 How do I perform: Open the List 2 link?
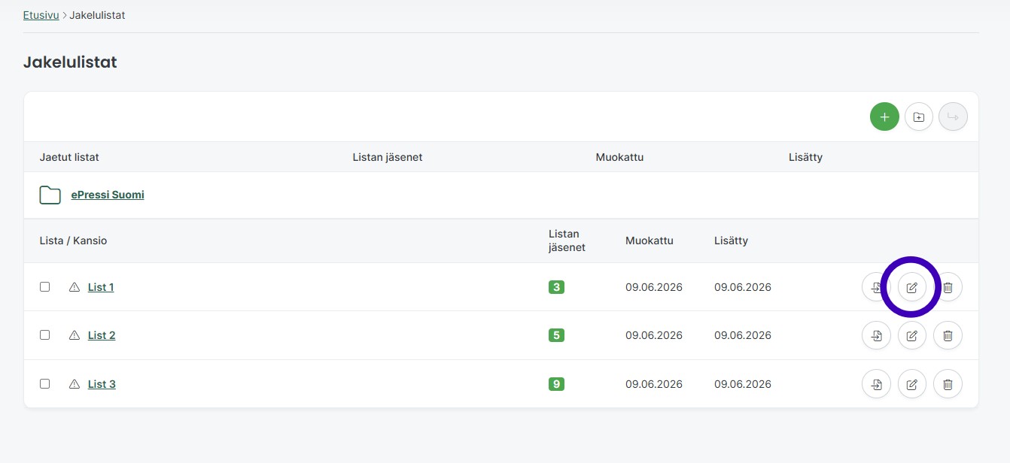102,335
